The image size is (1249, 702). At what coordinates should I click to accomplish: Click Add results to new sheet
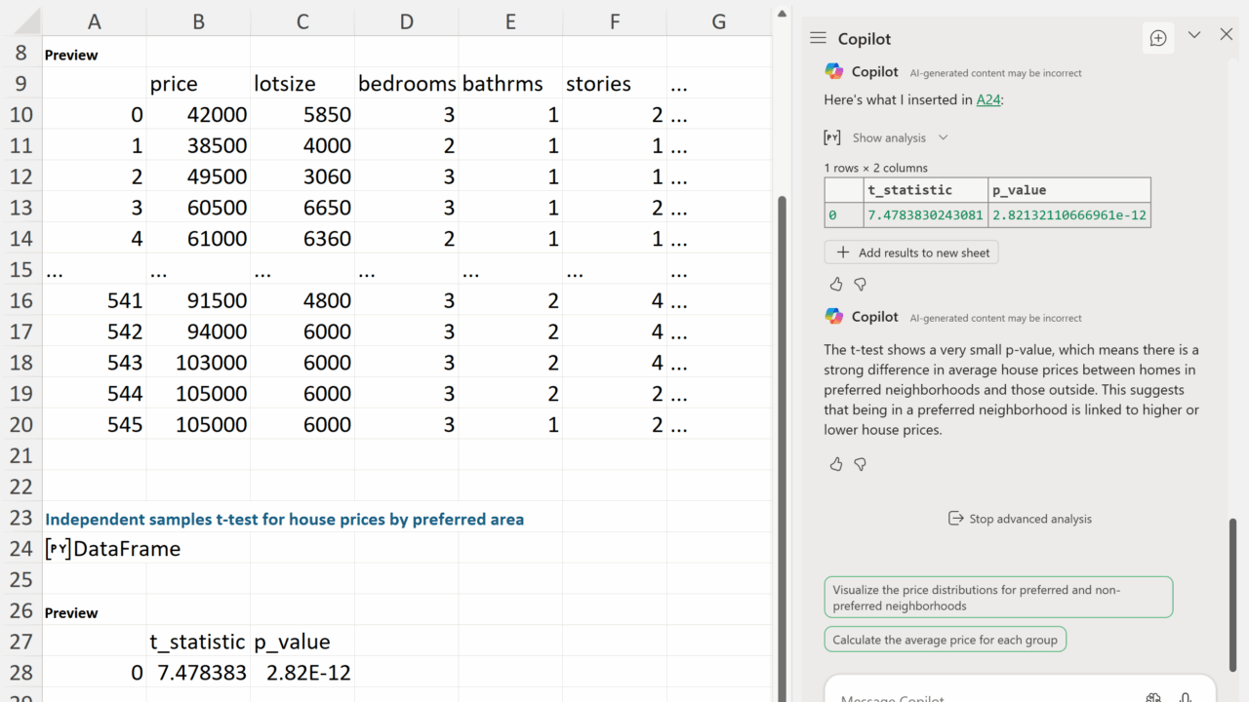911,253
